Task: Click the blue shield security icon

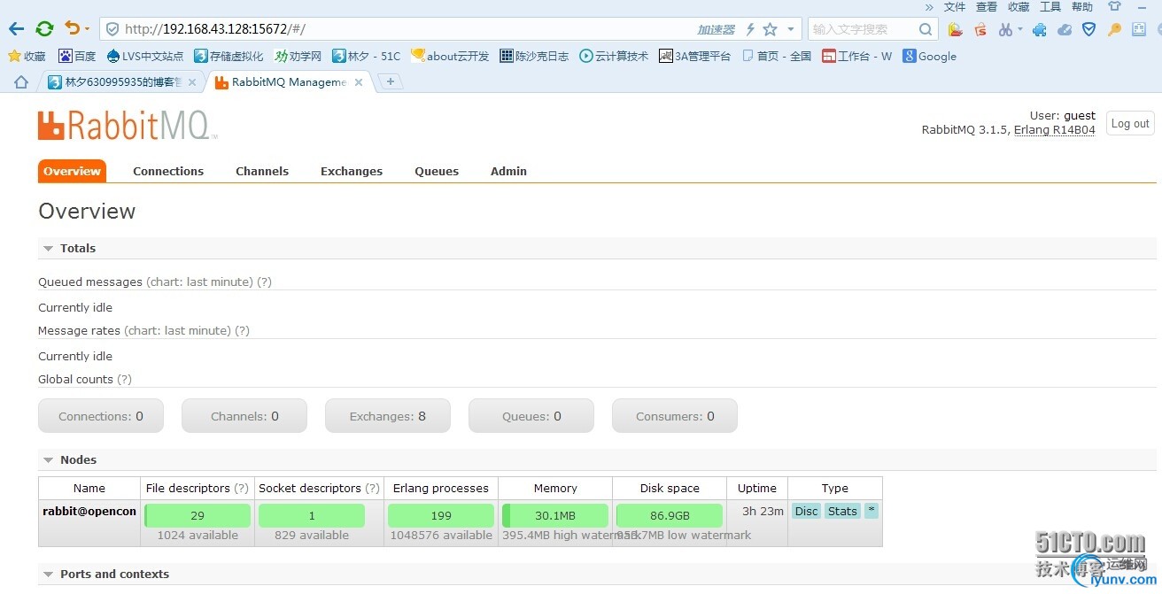Action: (1089, 29)
